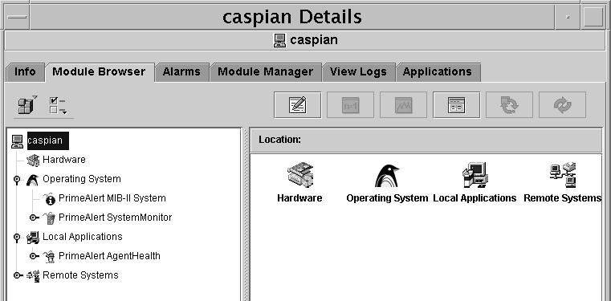Click the Local Applications tree node icon
Screen dimensions: 611x301
coord(33,237)
